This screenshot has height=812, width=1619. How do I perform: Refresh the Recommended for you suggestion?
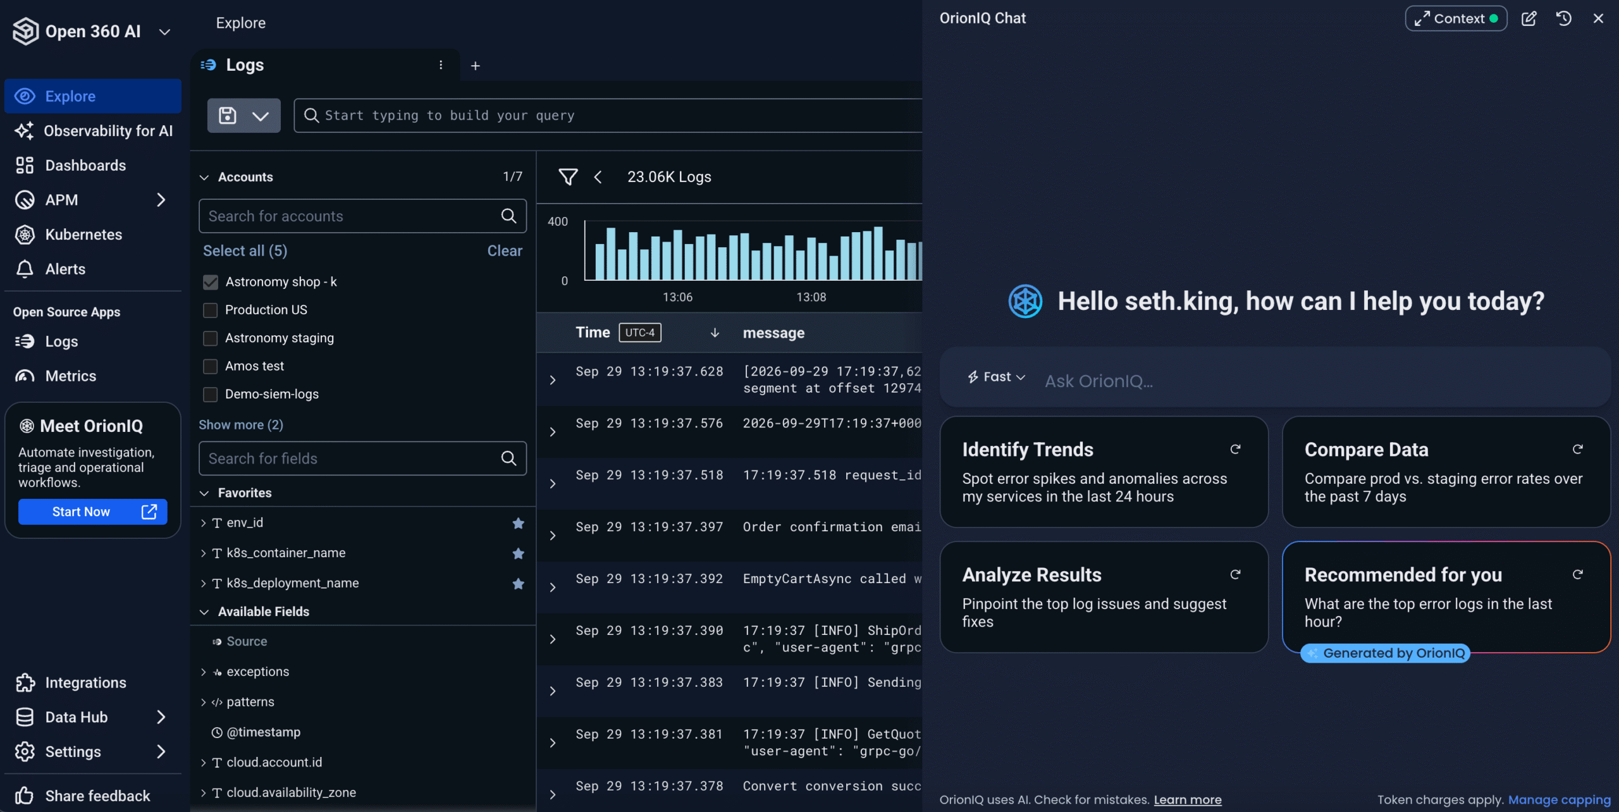coord(1577,574)
